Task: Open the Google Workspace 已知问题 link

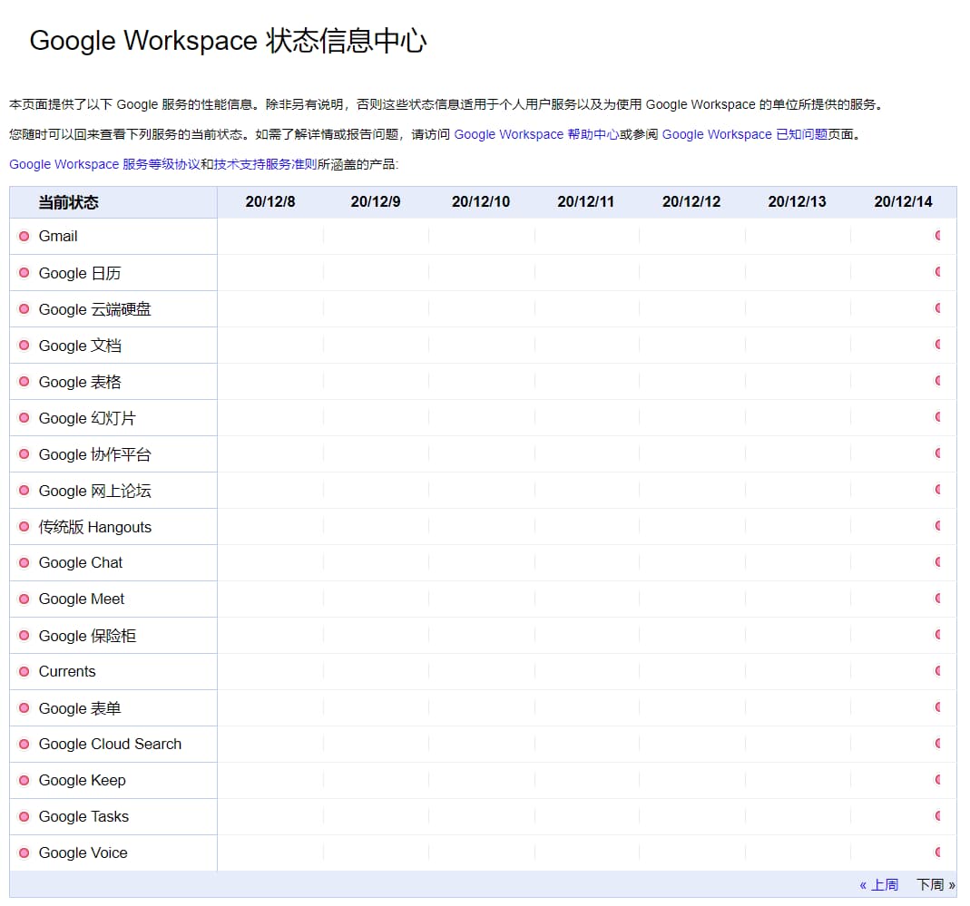Action: (745, 134)
